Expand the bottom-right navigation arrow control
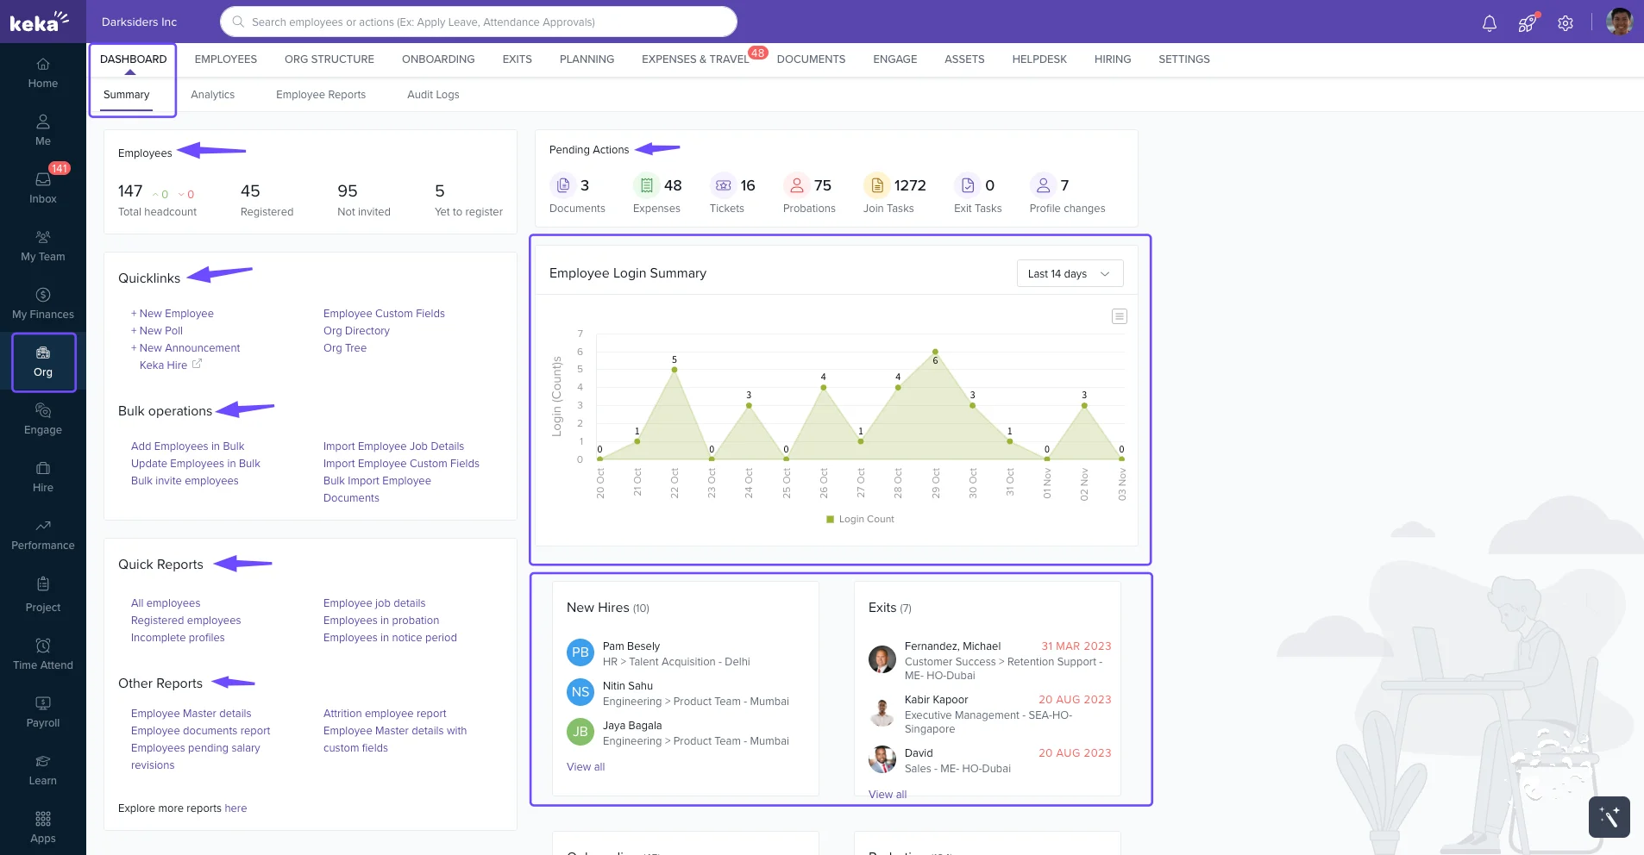Viewport: 1644px width, 855px height. (1608, 816)
